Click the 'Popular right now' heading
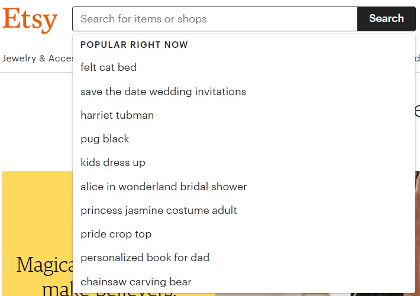The width and height of the screenshot is (420, 296). point(134,45)
